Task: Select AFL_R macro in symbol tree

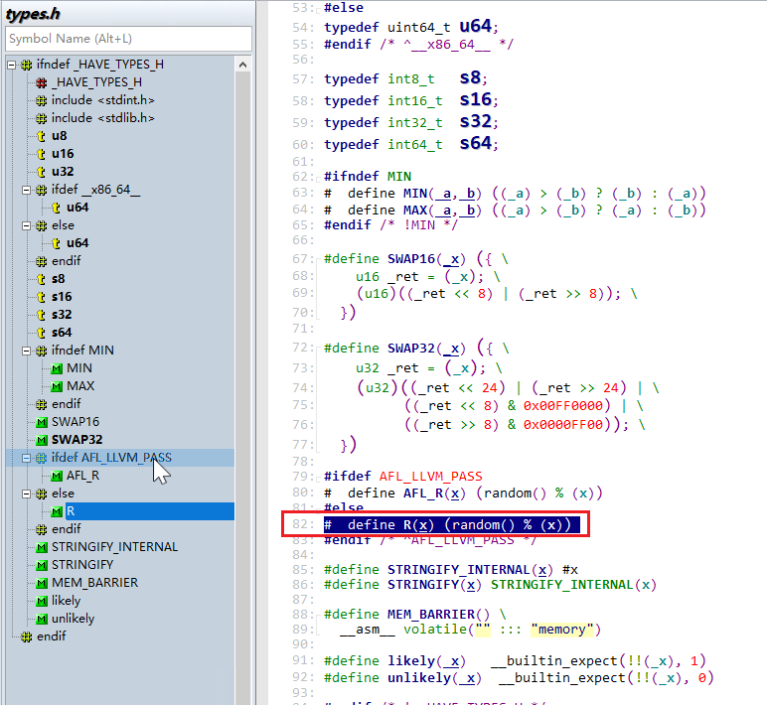Action: click(x=82, y=476)
